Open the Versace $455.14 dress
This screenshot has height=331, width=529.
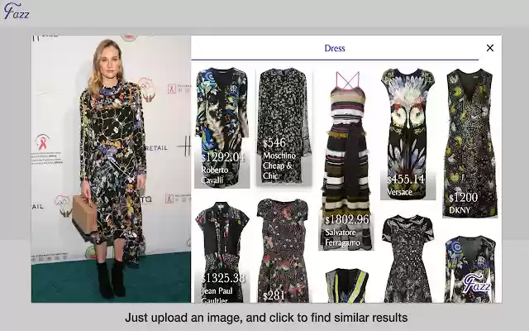point(407,134)
